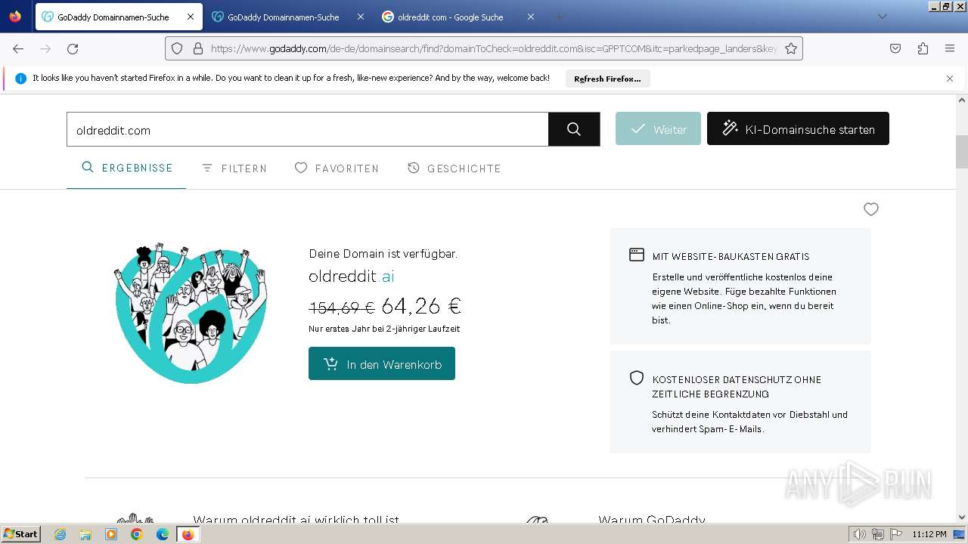Screen dimensions: 968x544
Task: Click the page vertical scrollbar thumb
Action: click(x=962, y=152)
